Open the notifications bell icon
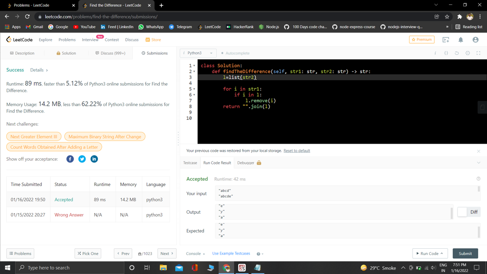This screenshot has height=274, width=487. (x=461, y=40)
